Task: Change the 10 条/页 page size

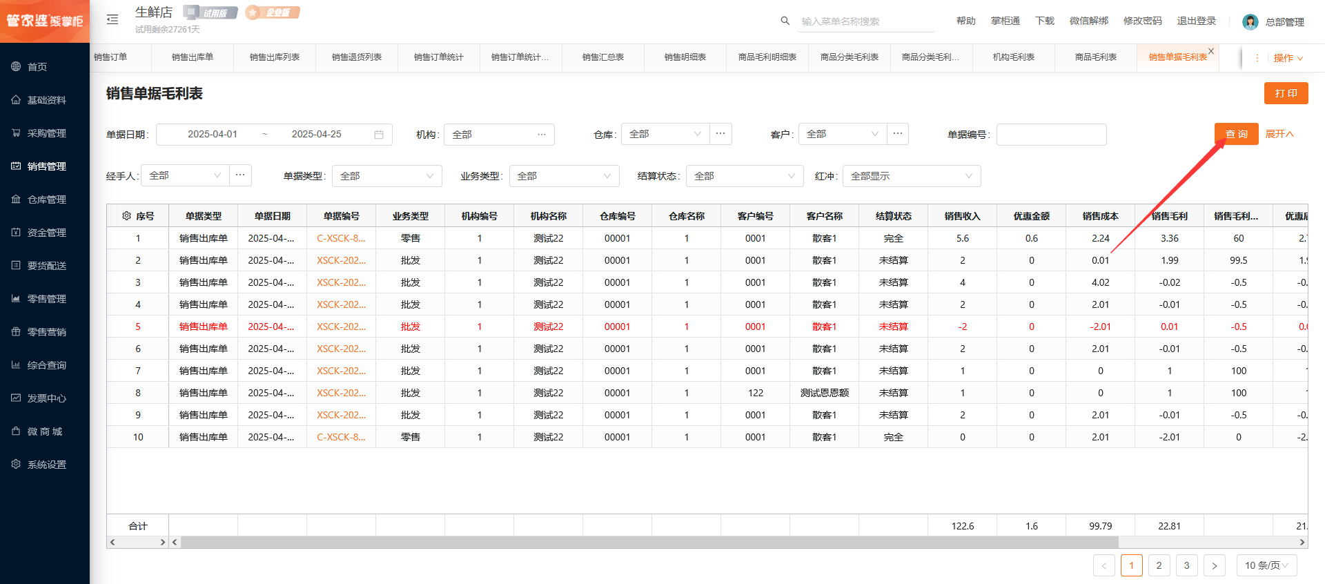Action: (1266, 565)
